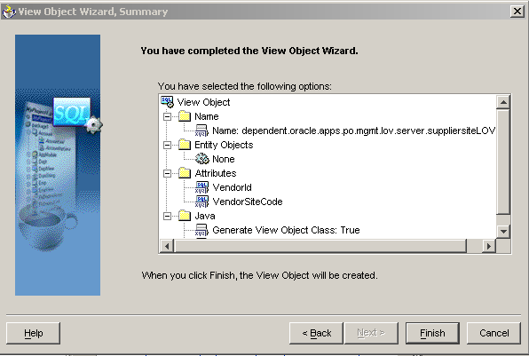This screenshot has height=356, width=529.
Task: Click the icon beside Generate View Object Class
Action: tap(201, 230)
